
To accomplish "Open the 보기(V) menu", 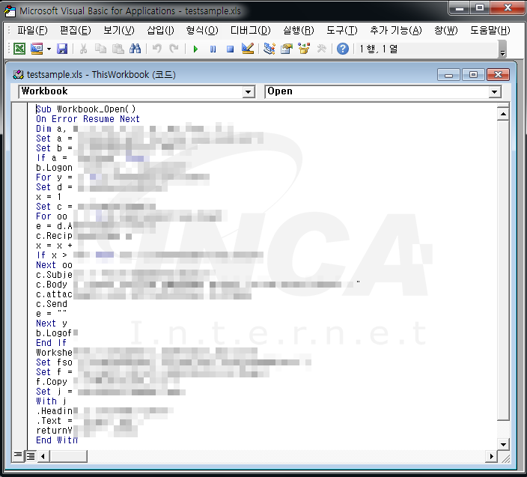I will [118, 31].
